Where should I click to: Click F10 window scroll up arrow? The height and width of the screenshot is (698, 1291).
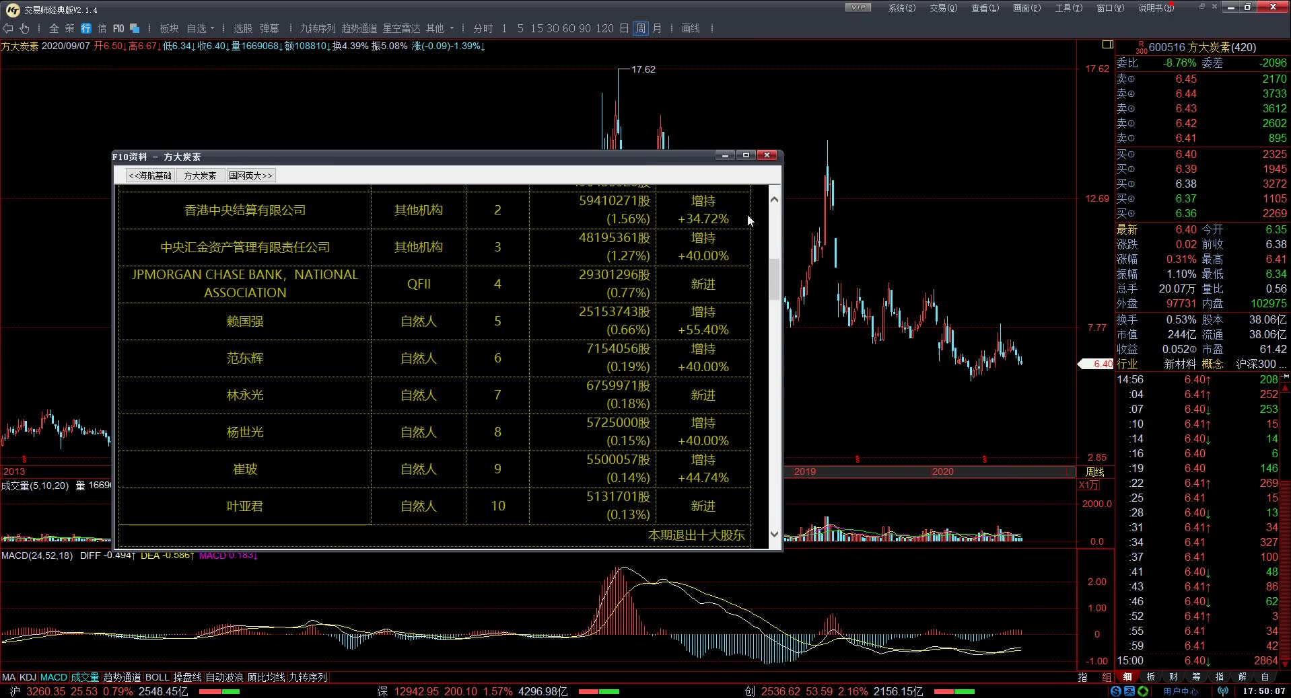774,200
